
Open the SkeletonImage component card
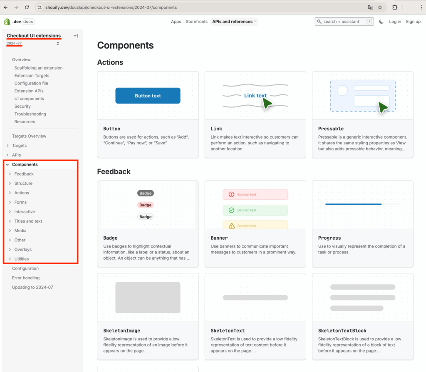(x=148, y=317)
